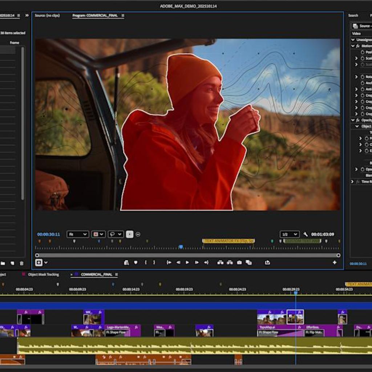Click the Add Marker icon

[136, 262]
